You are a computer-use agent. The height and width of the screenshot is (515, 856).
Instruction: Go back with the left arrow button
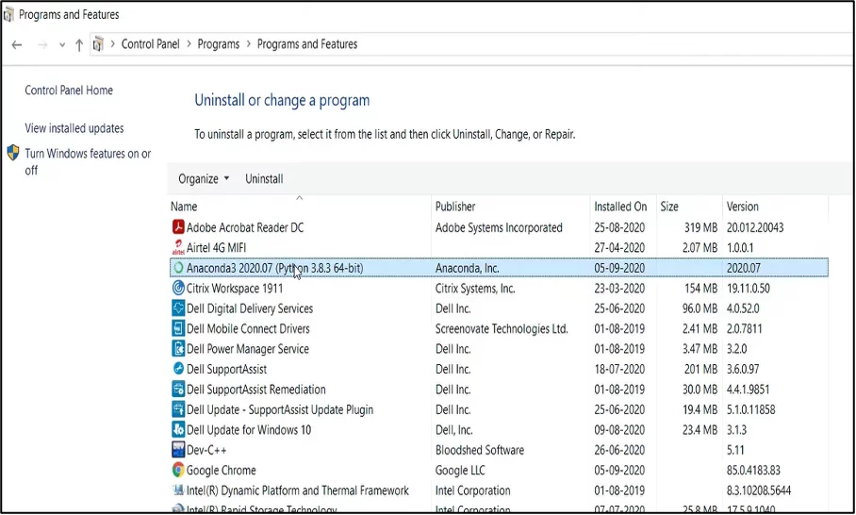click(x=17, y=44)
